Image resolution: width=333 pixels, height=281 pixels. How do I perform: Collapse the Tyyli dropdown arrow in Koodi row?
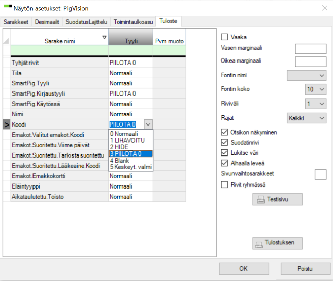148,124
